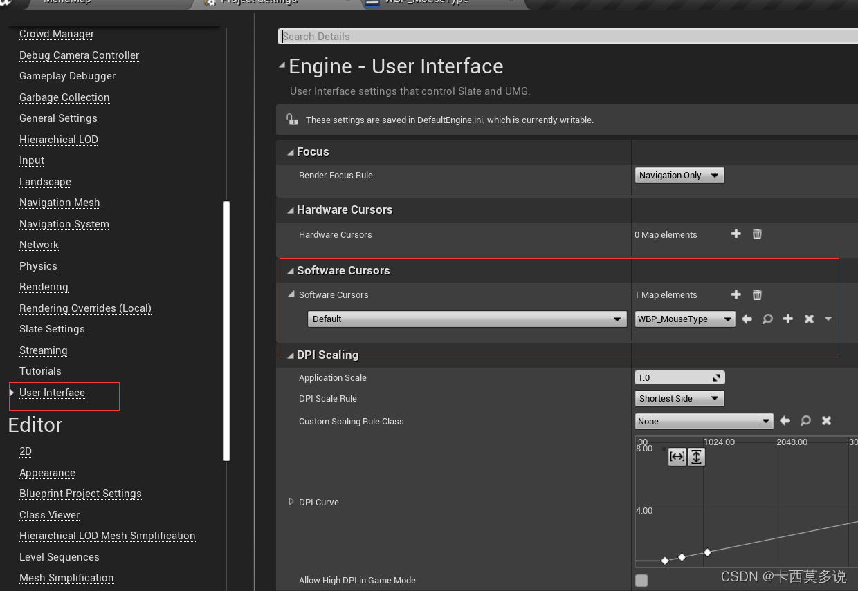This screenshot has height=591, width=858.
Task: Clear the WBP_MouseType asset reference
Action: point(807,319)
